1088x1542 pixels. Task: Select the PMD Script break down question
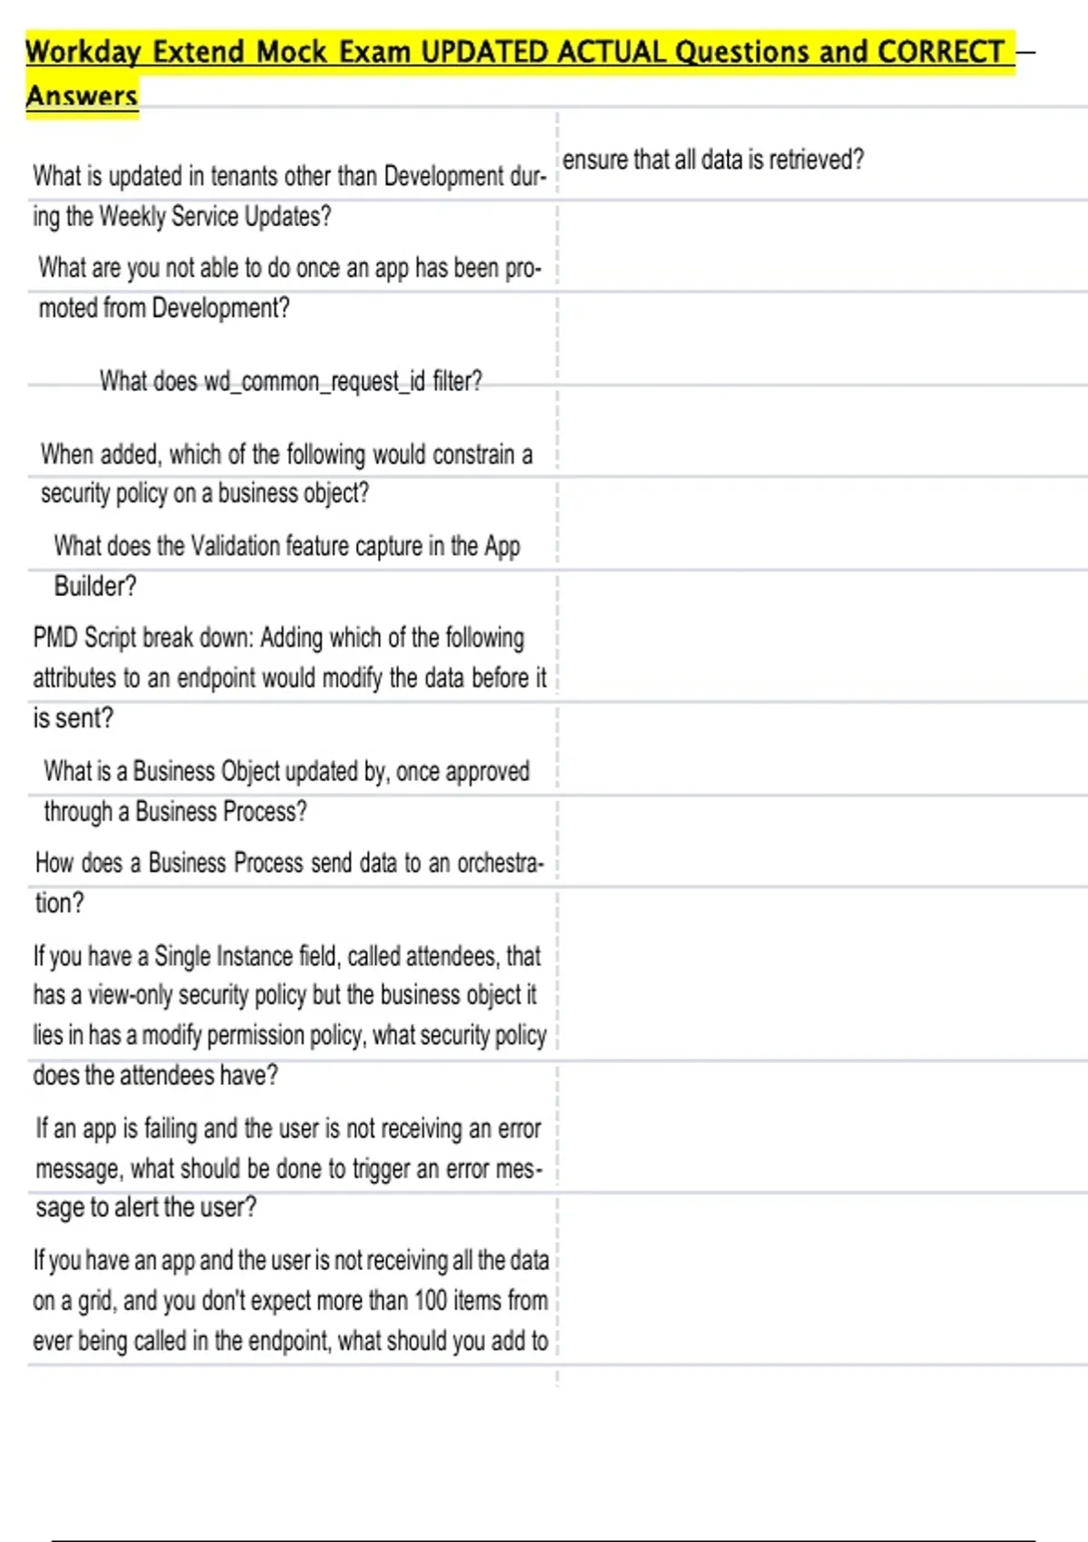tap(289, 678)
